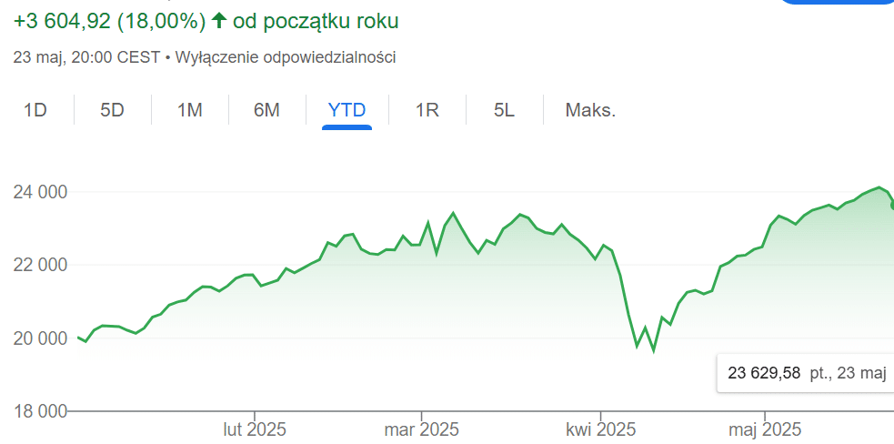This screenshot has height=444, width=894.
Task: Click the chart's endpoint dot for 23 maj
Action: (892, 207)
